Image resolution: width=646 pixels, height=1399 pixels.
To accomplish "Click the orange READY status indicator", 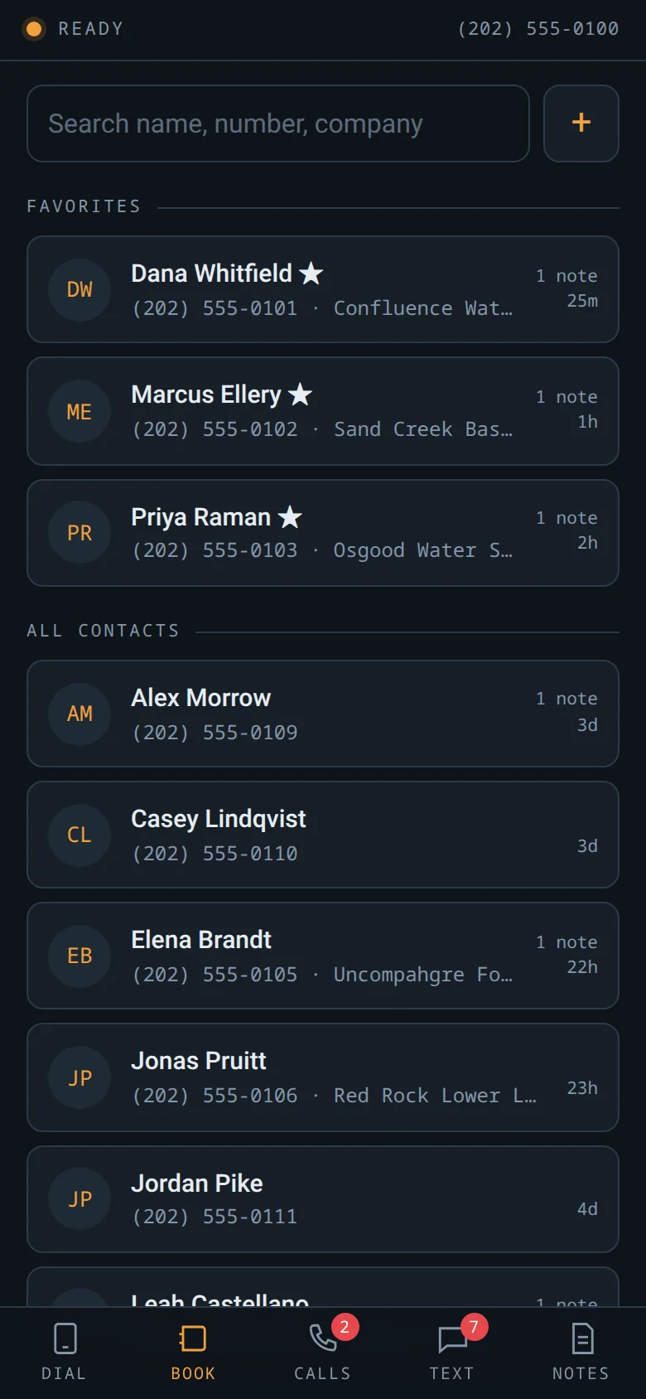I will pos(34,29).
